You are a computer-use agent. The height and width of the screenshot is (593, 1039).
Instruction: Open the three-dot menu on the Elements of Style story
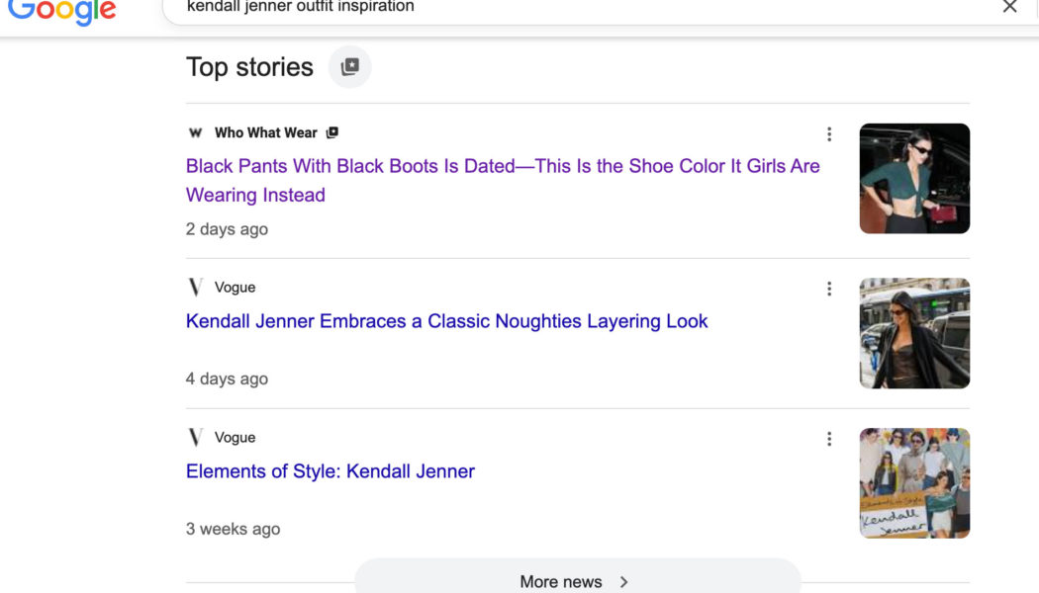[x=829, y=438]
